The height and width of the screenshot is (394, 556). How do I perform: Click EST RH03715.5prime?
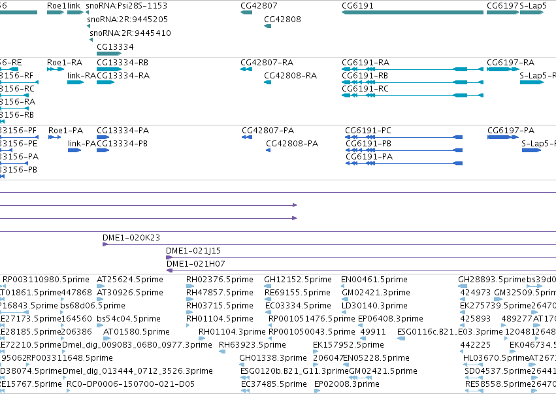[220, 306]
